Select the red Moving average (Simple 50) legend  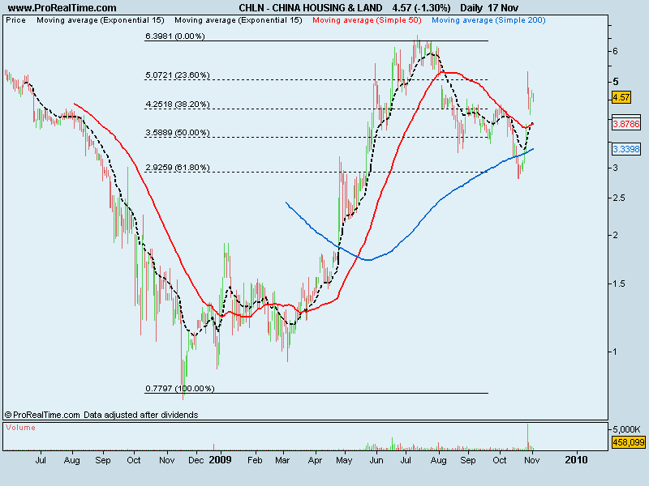click(x=367, y=20)
